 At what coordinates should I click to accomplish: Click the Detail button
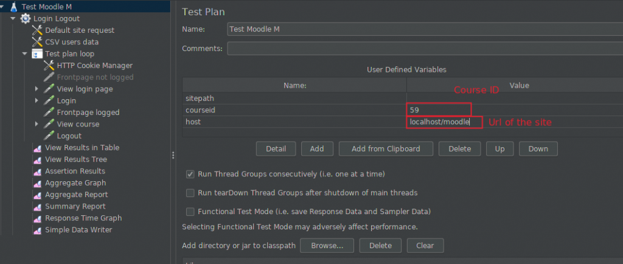(276, 149)
